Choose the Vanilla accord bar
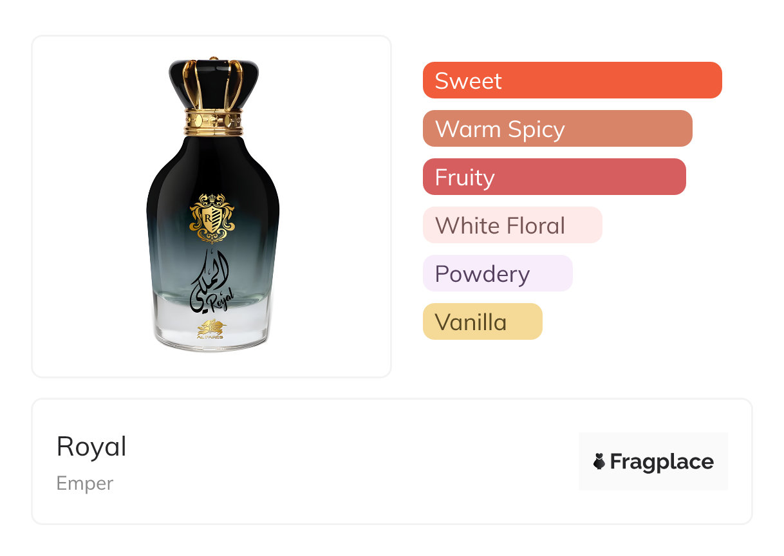Image resolution: width=784 pixels, height=556 pixels. (482, 322)
